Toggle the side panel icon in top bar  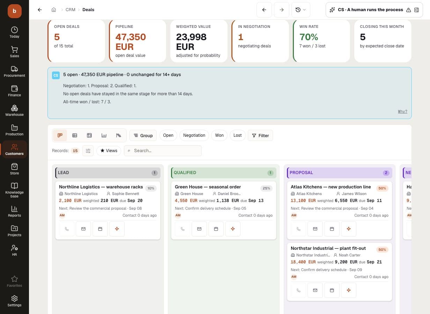click(416, 10)
